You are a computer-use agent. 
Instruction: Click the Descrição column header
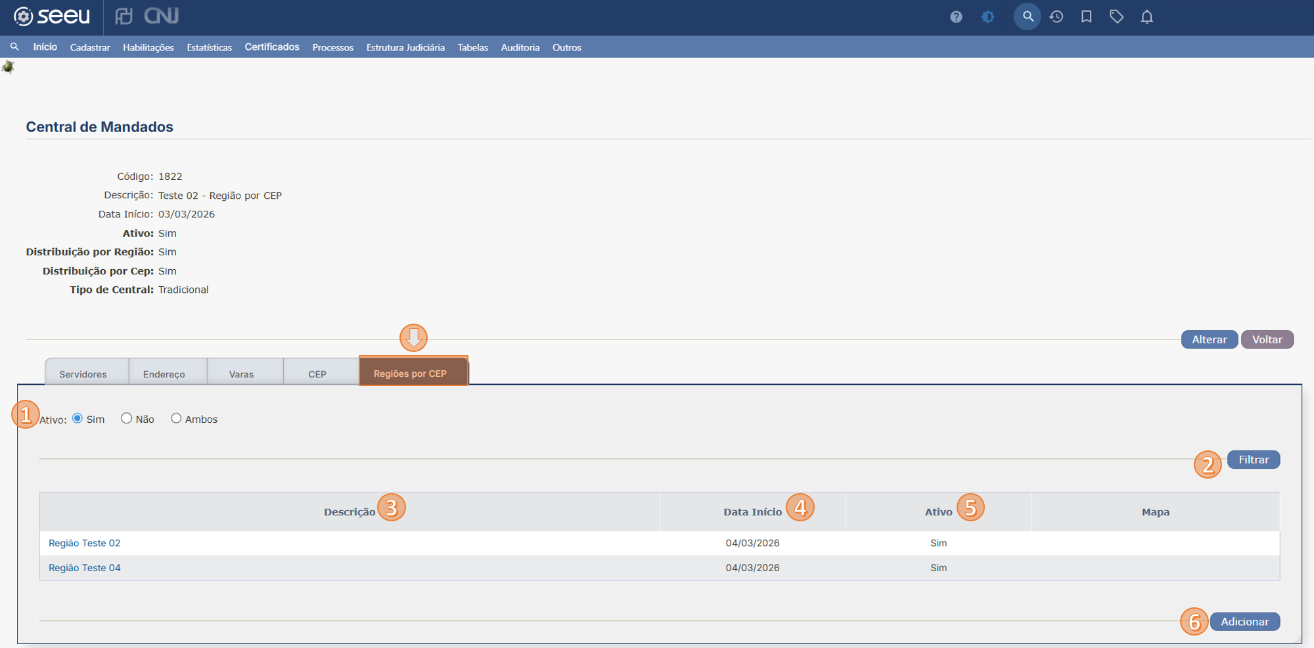[350, 512]
